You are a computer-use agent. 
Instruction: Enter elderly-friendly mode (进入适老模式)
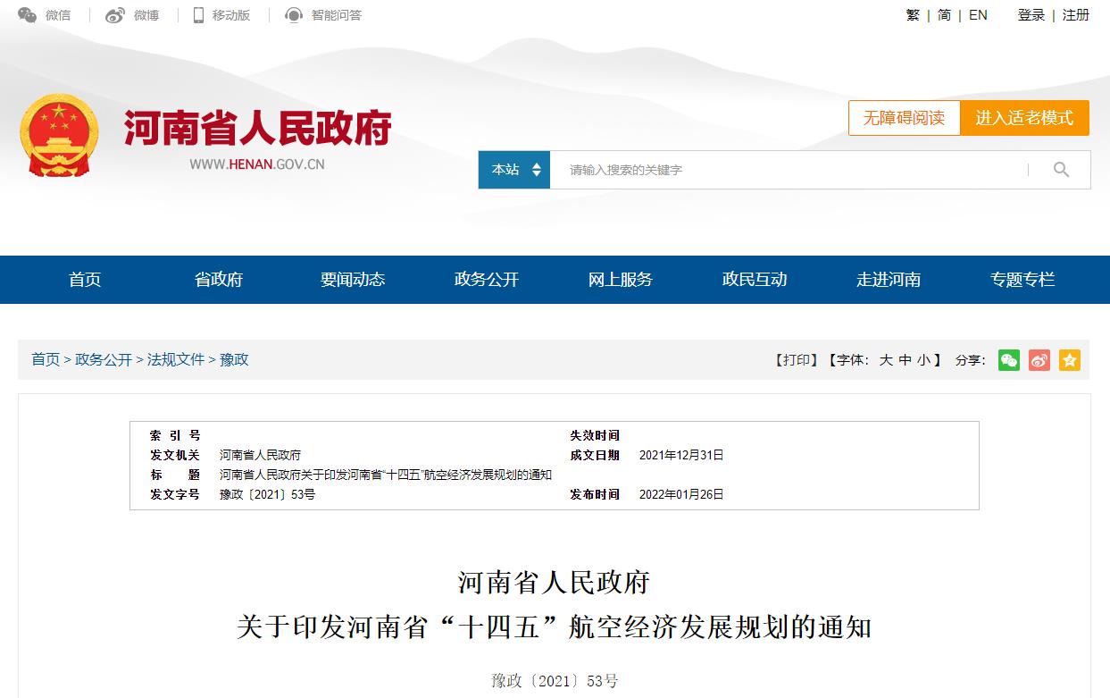[1025, 117]
